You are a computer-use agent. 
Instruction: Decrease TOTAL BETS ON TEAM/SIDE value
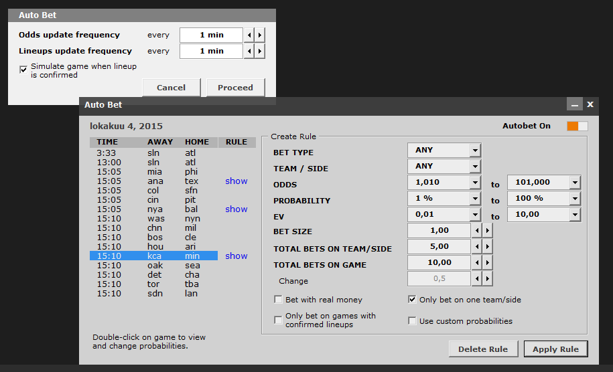477,247
